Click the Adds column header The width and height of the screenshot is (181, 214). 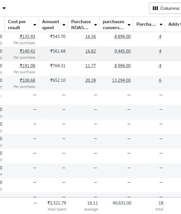click(x=175, y=24)
